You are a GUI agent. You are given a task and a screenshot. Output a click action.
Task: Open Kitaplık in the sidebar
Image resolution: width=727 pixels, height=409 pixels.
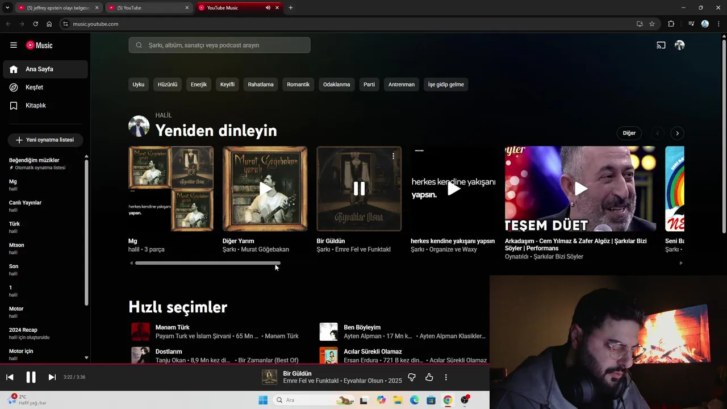pos(44,105)
